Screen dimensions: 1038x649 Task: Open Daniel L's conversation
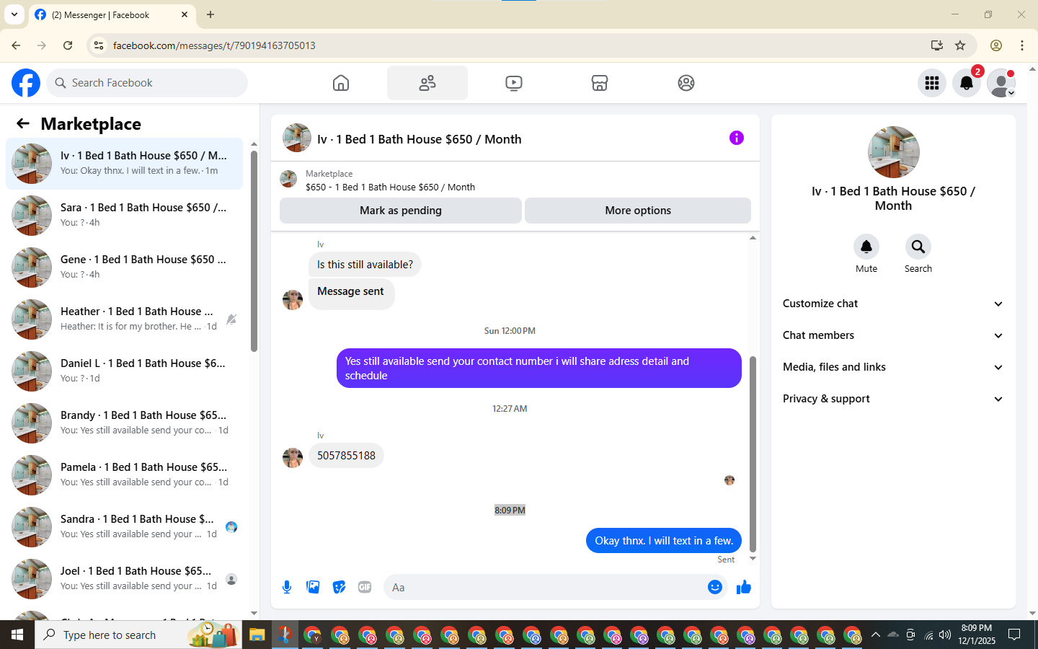tap(124, 371)
